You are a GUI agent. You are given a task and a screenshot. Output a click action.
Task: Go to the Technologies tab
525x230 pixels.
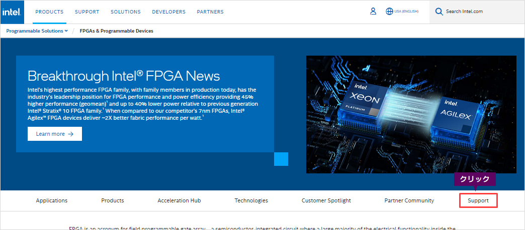[251, 200]
